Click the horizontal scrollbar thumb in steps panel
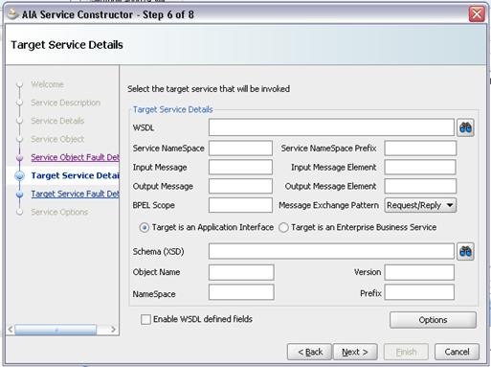The width and height of the screenshot is (491, 367). point(56,330)
